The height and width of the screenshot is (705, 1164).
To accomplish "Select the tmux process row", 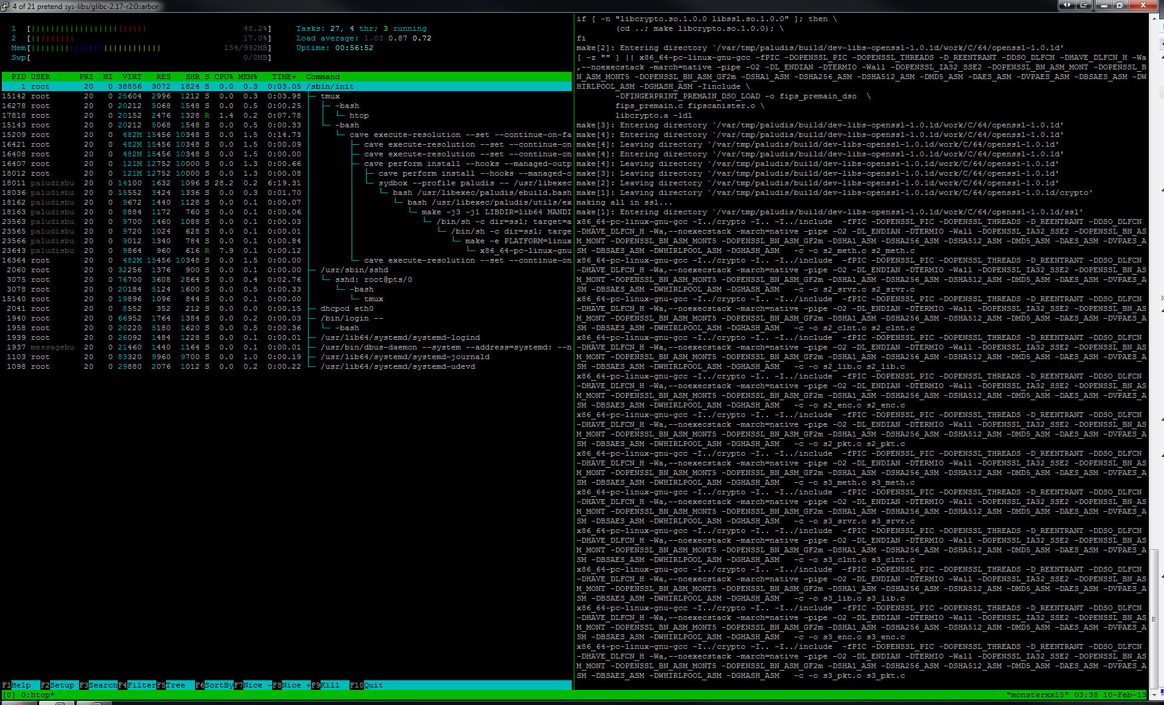I will 330,96.
